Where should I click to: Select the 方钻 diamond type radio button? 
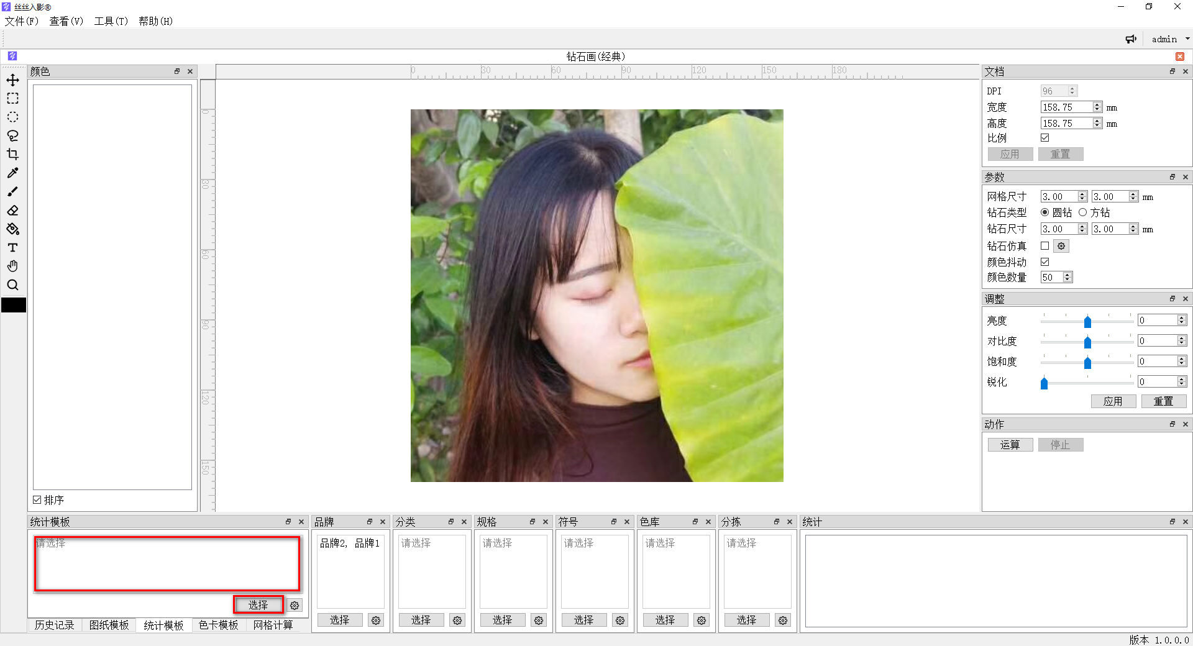(1083, 212)
